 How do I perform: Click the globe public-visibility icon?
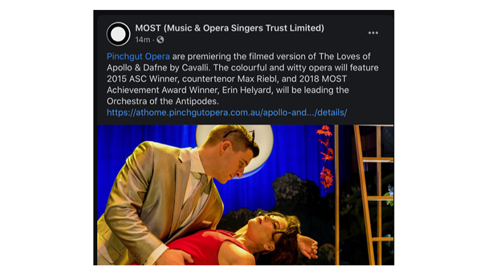tap(160, 40)
